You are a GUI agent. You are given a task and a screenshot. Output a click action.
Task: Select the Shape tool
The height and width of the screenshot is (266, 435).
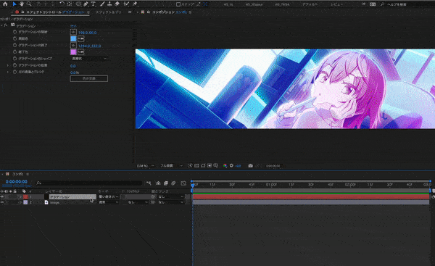[x=78, y=4]
